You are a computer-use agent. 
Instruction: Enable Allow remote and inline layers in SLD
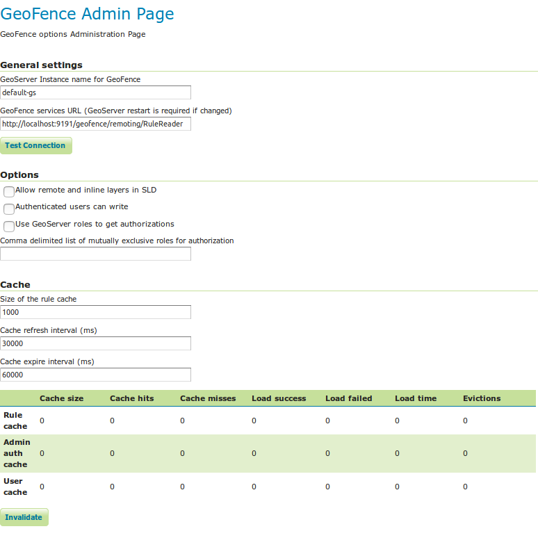coord(9,192)
